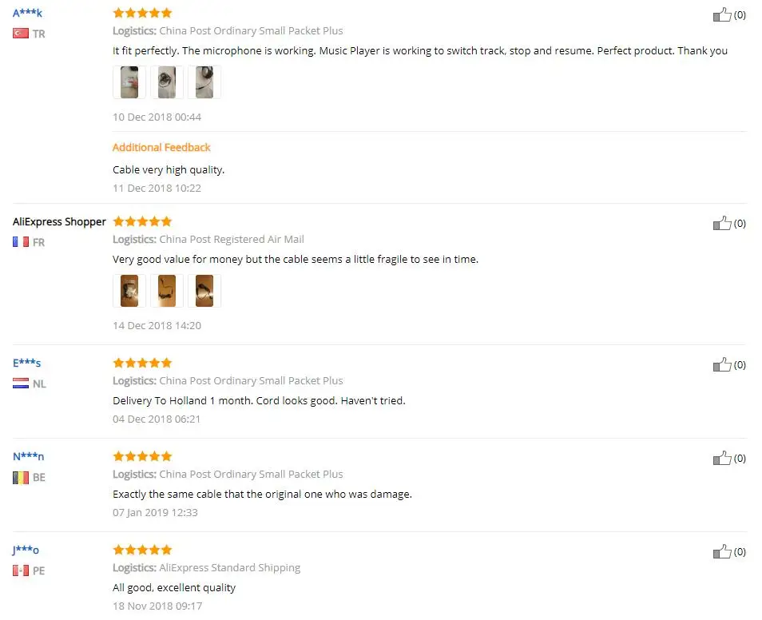Like J***o's review from Peru
The image size is (762, 620).
pos(722,551)
